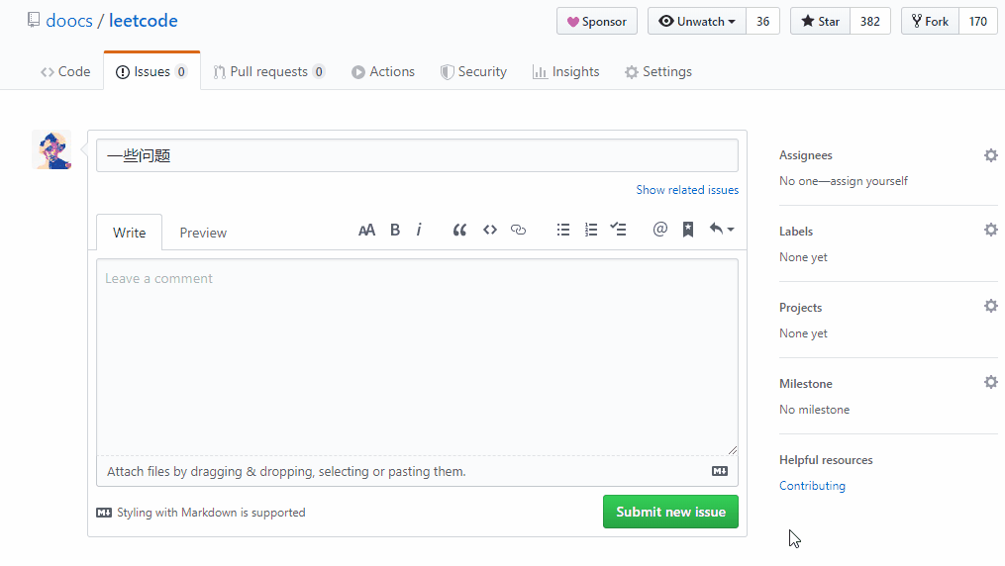Open the Insights tab

click(566, 71)
